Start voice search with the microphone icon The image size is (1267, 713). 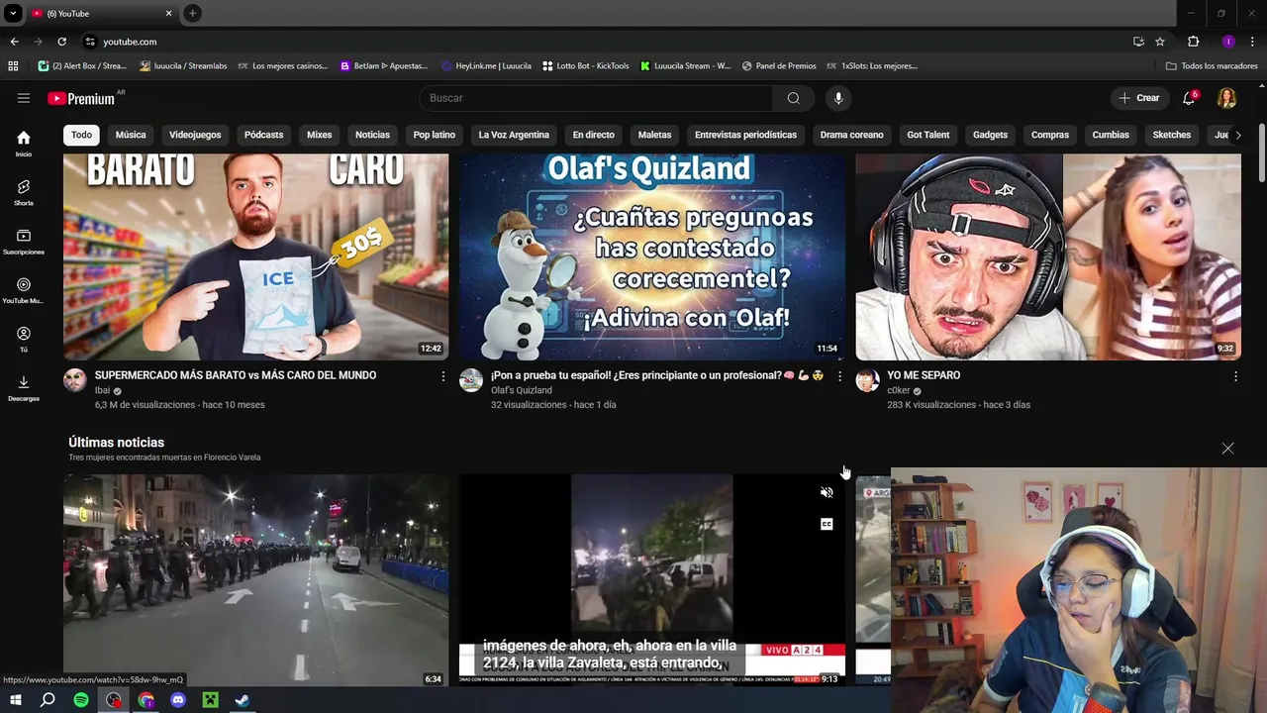tap(838, 98)
